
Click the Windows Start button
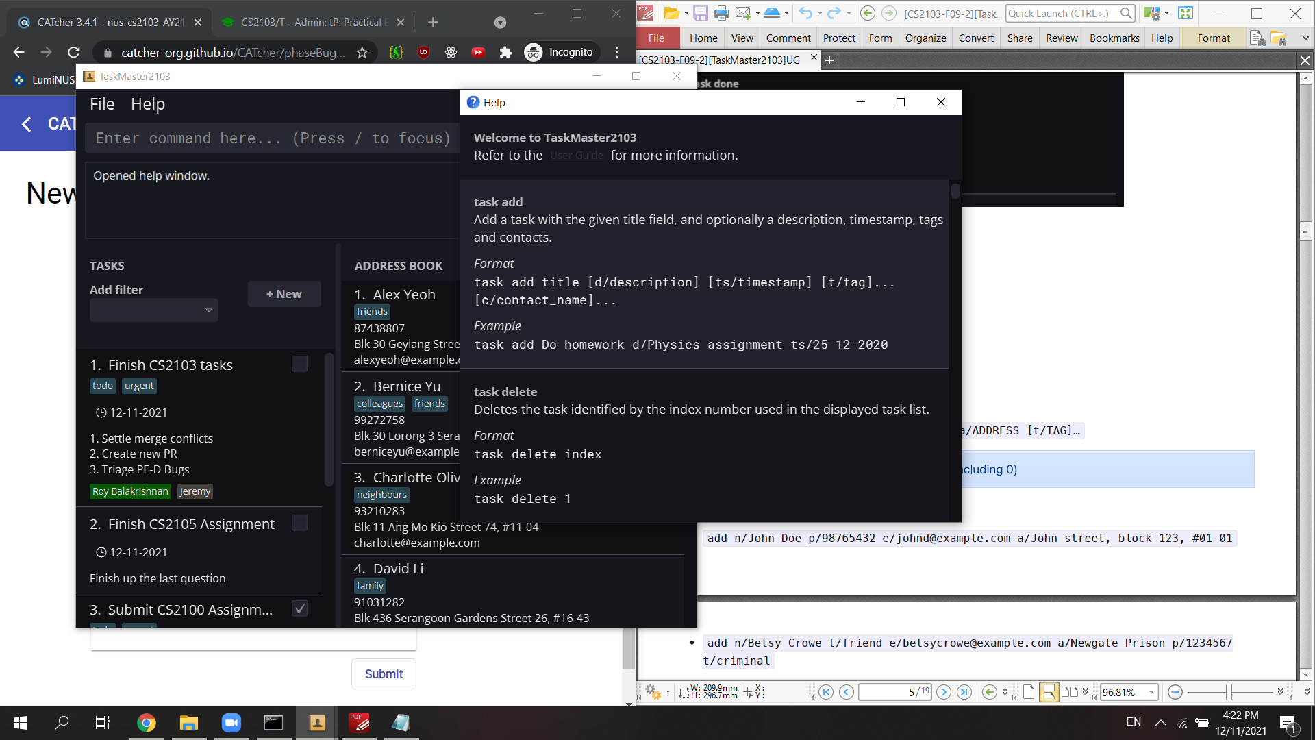21,723
